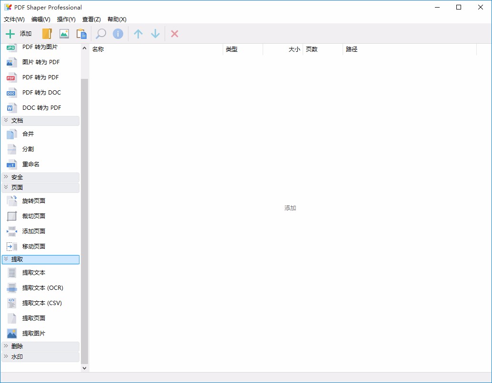Open the 分割 split tool
This screenshot has height=383, width=492.
27,149
